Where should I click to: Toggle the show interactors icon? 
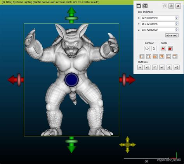[x=145, y=6]
